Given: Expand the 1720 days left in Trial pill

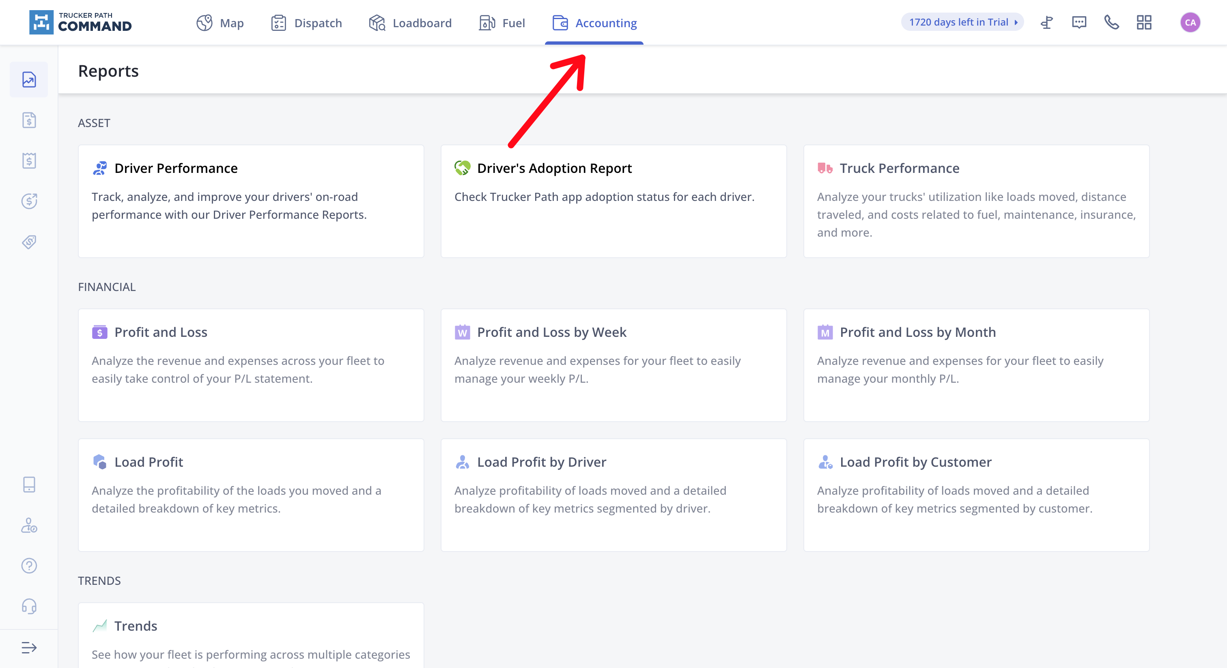Looking at the screenshot, I should (962, 22).
